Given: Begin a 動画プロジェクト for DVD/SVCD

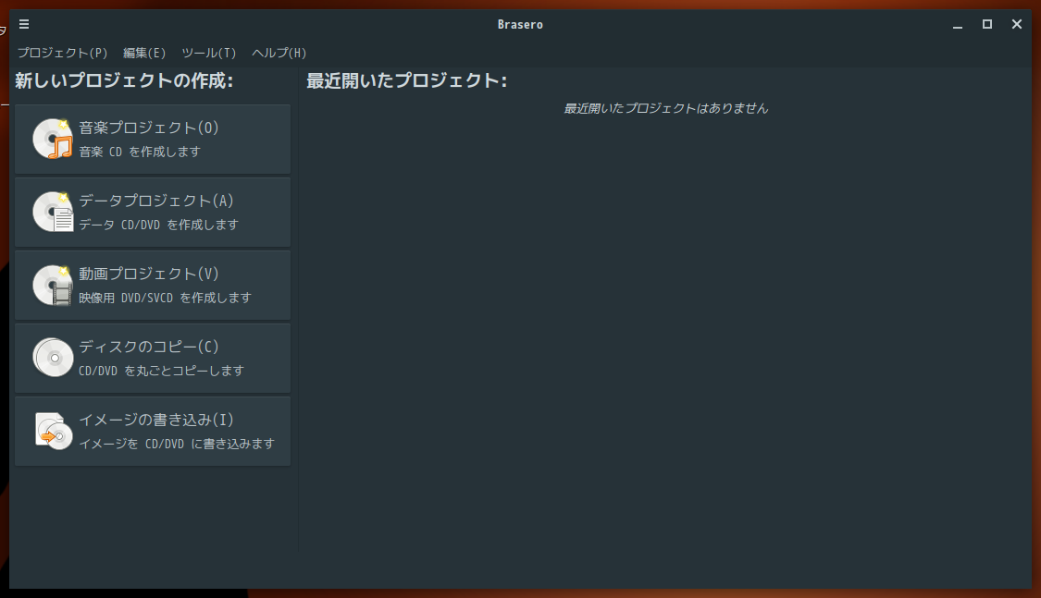Looking at the screenshot, I should click(x=153, y=285).
